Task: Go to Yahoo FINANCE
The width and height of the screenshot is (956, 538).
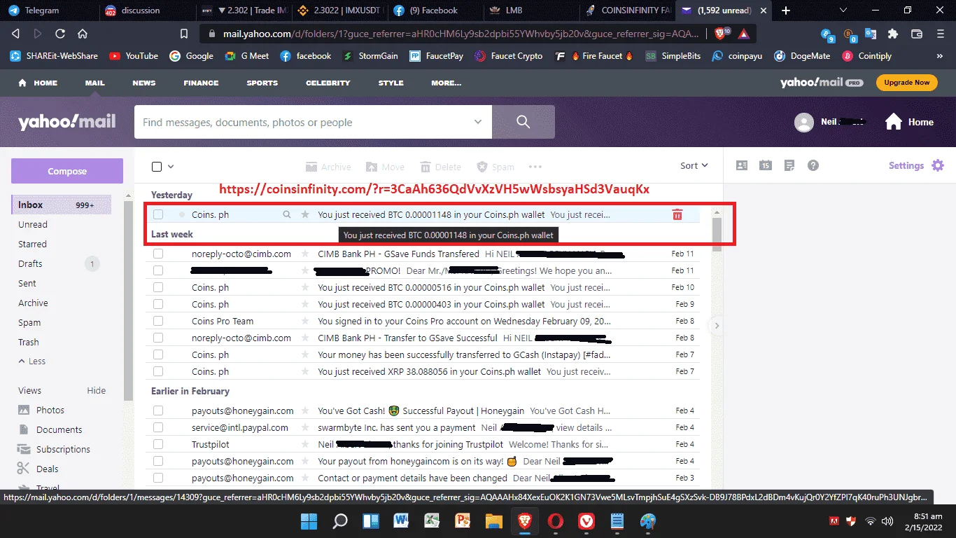Action: click(x=201, y=83)
